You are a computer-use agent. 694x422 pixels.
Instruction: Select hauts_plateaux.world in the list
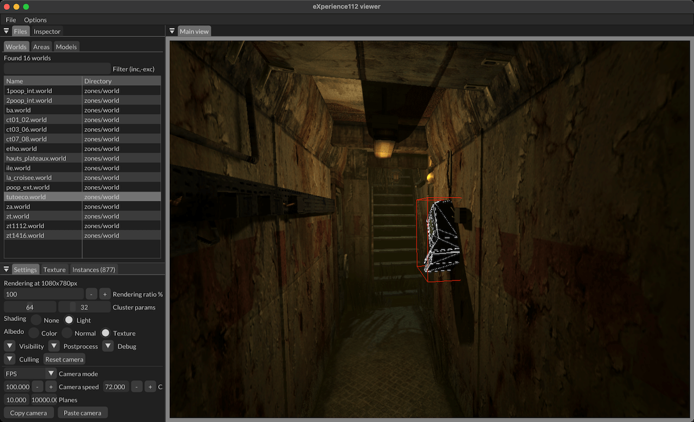pos(82,158)
